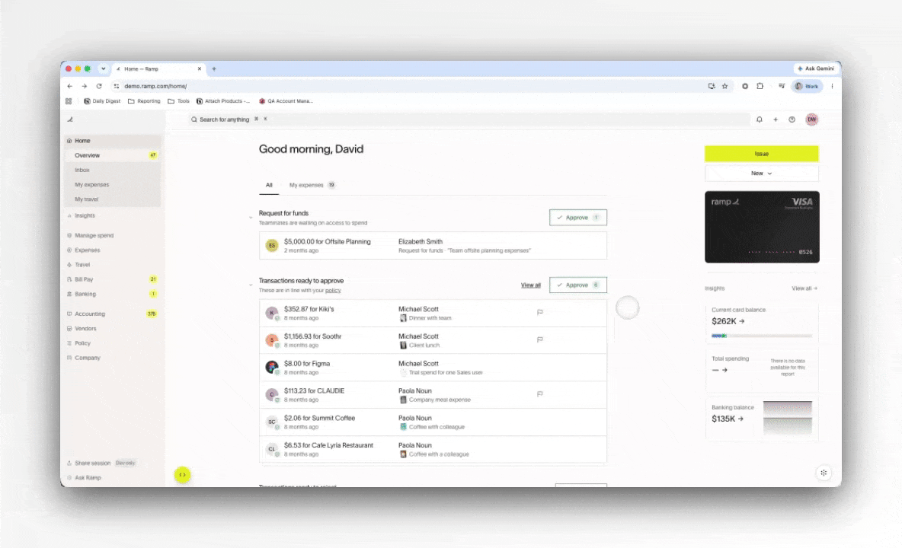This screenshot has height=548, width=902.
Task: Open Inbox in the sidebar
Action: coord(113,170)
